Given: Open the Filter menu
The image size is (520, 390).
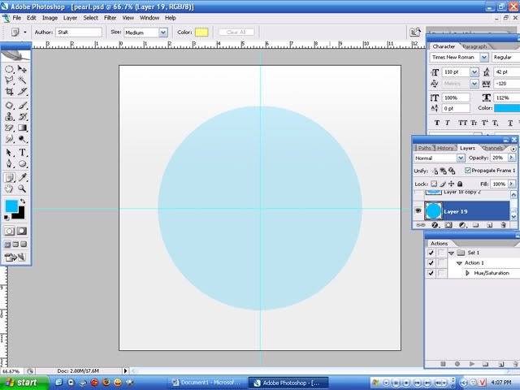Looking at the screenshot, I should point(110,18).
